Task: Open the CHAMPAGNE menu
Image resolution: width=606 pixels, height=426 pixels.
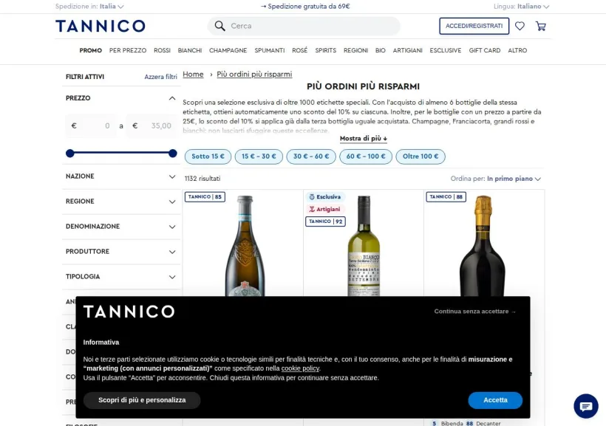Action: click(x=228, y=51)
